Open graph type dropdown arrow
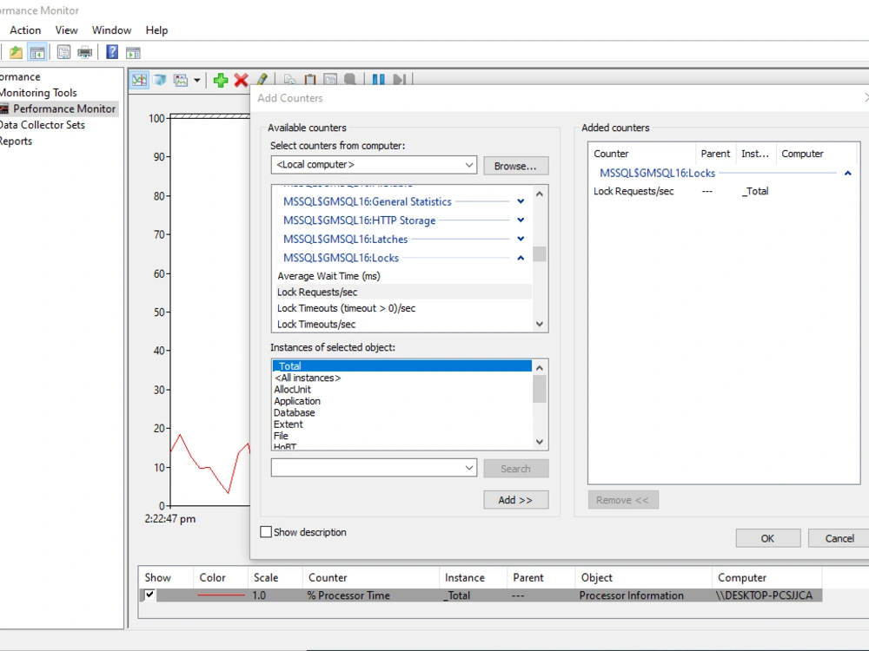The image size is (869, 651). pos(196,81)
